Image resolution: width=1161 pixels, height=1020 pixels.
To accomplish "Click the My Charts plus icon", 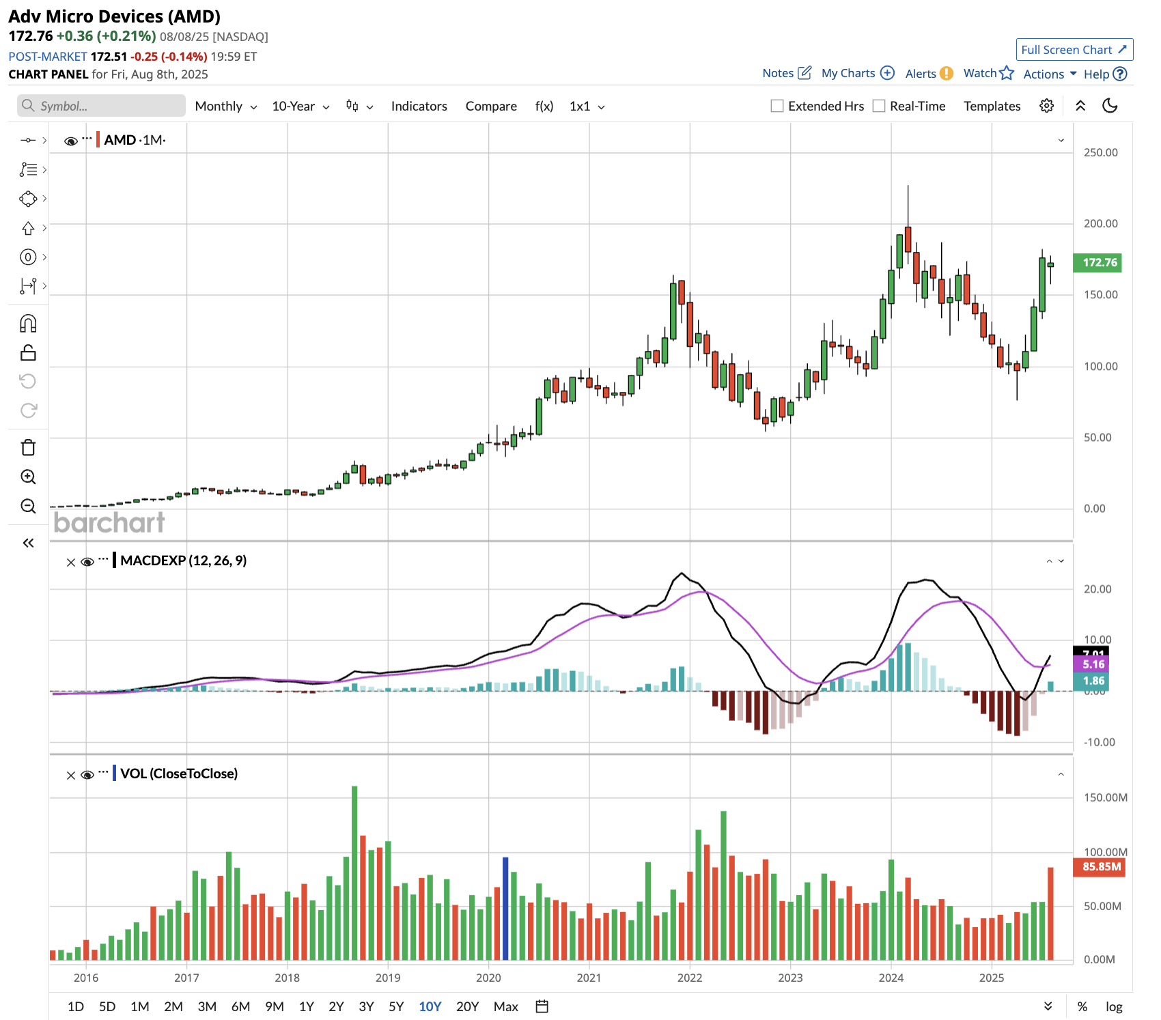I will pyautogui.click(x=887, y=73).
